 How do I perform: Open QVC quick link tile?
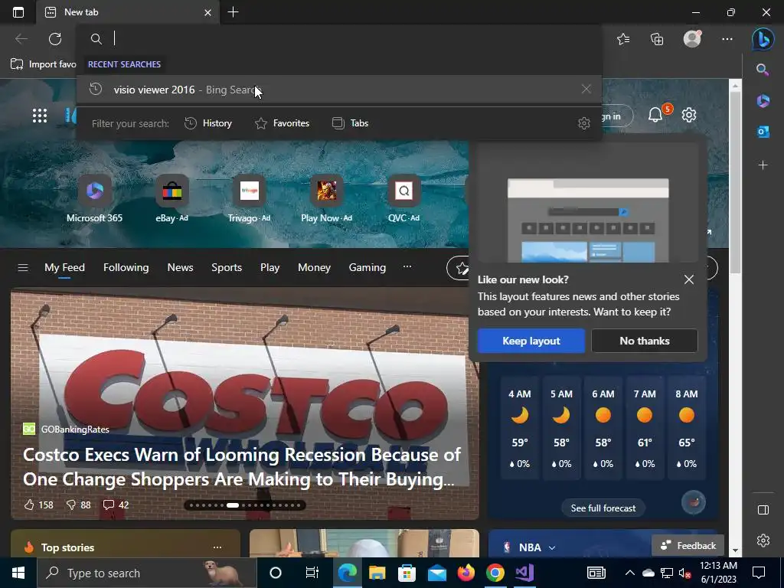pos(404,198)
